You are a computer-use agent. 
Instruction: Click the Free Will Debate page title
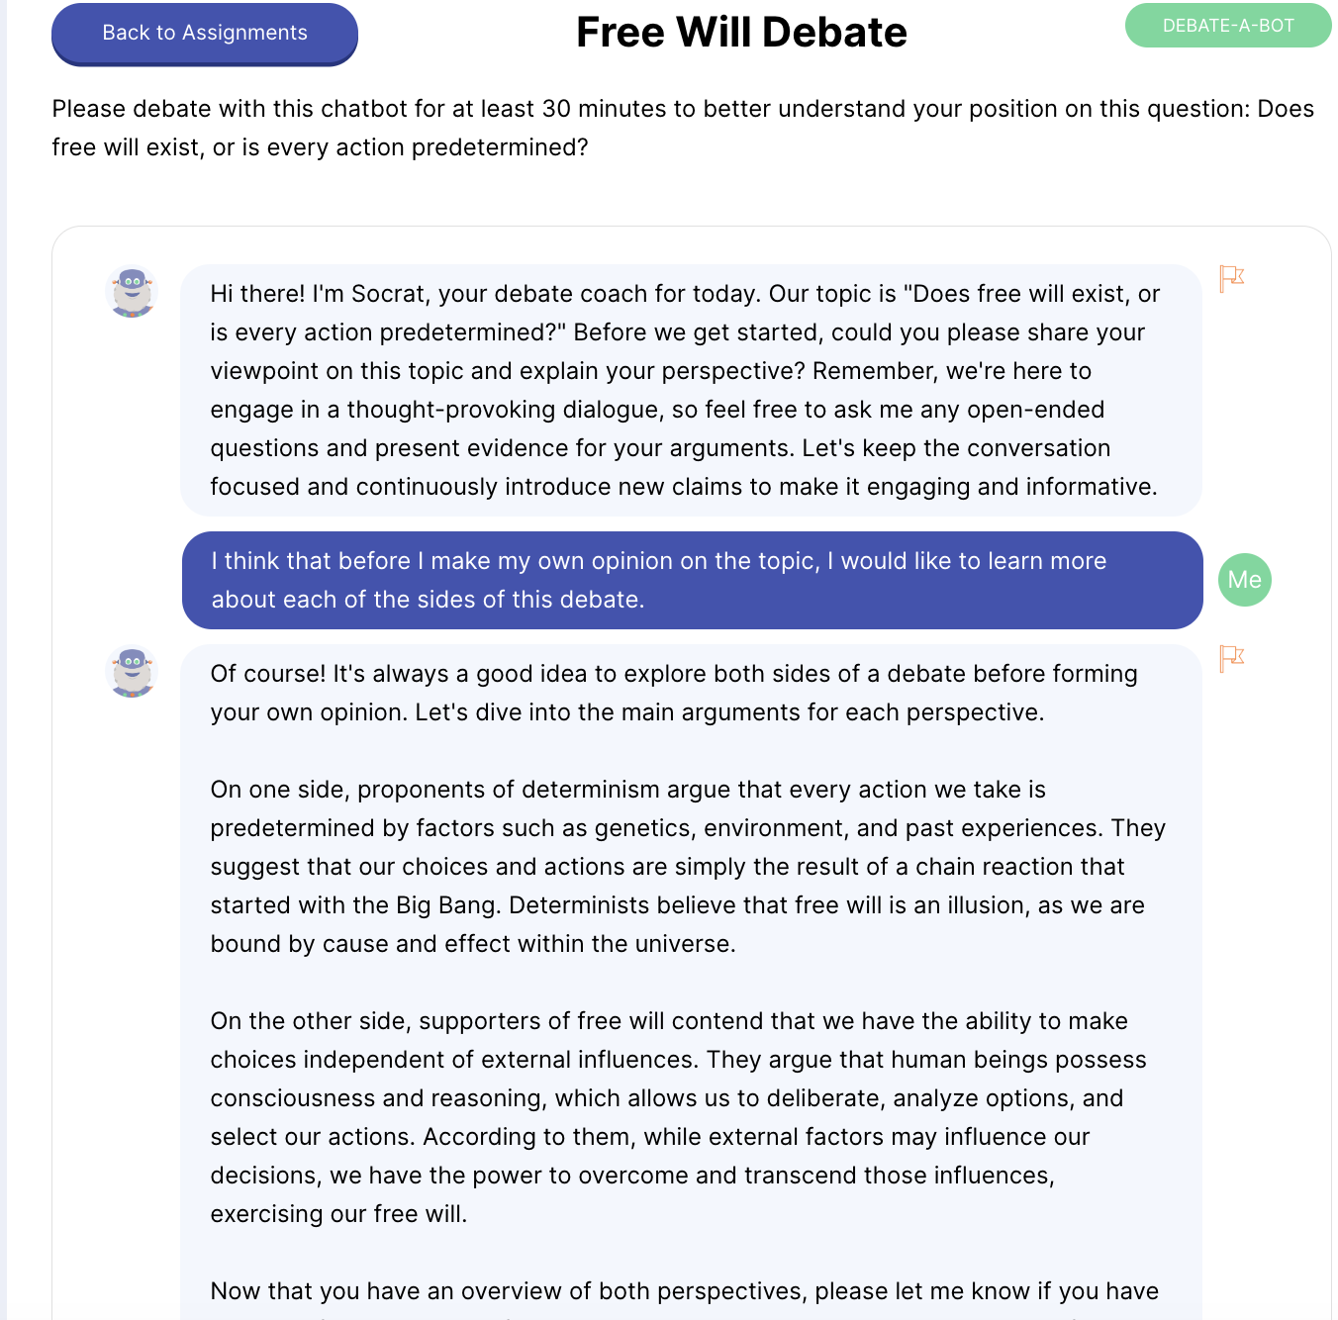tap(741, 33)
